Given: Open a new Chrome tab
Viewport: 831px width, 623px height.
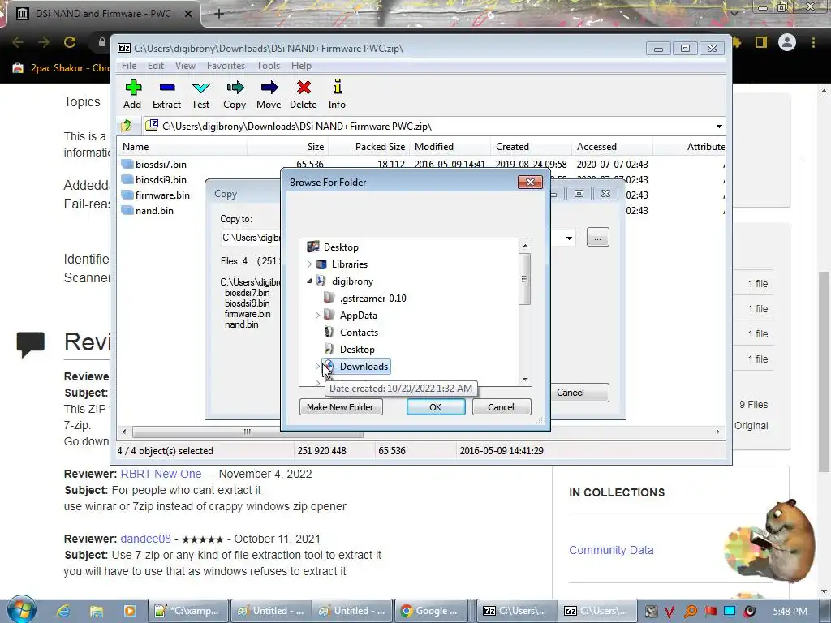Looking at the screenshot, I should (x=219, y=14).
